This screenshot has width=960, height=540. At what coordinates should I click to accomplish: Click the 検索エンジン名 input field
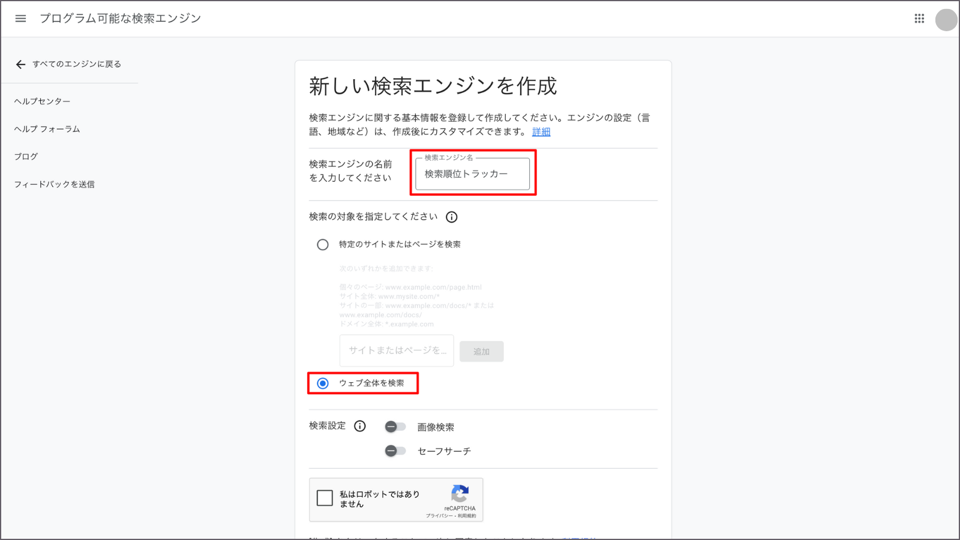pos(473,174)
